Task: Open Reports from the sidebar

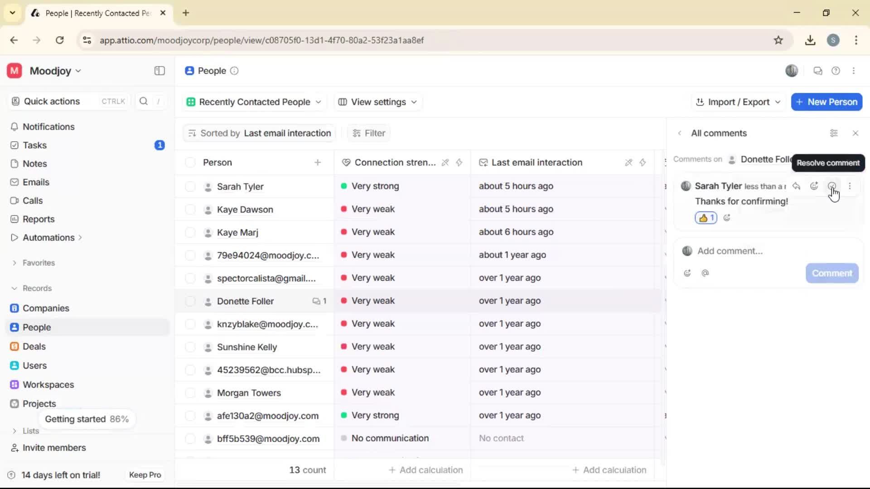Action: tap(38, 219)
